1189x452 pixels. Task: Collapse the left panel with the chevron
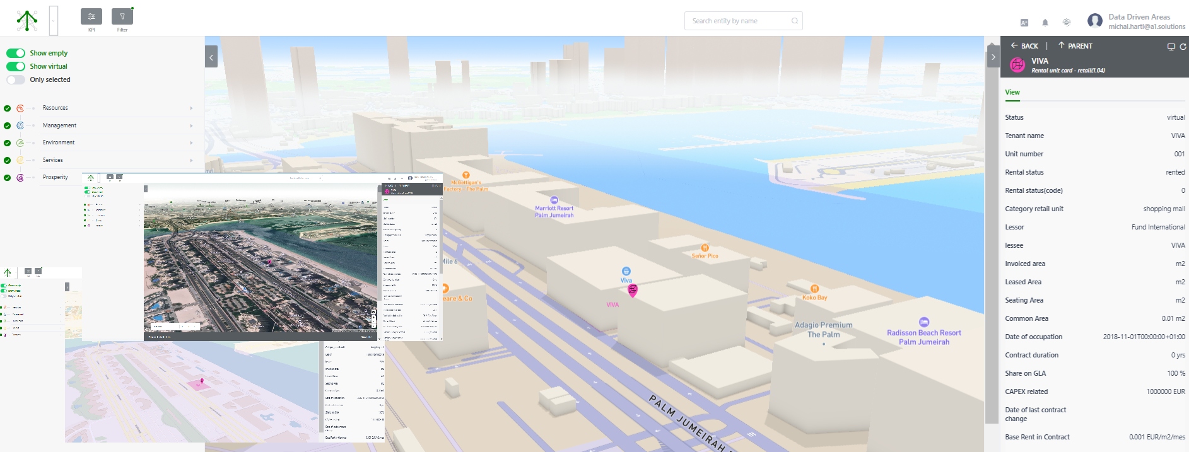coord(211,57)
